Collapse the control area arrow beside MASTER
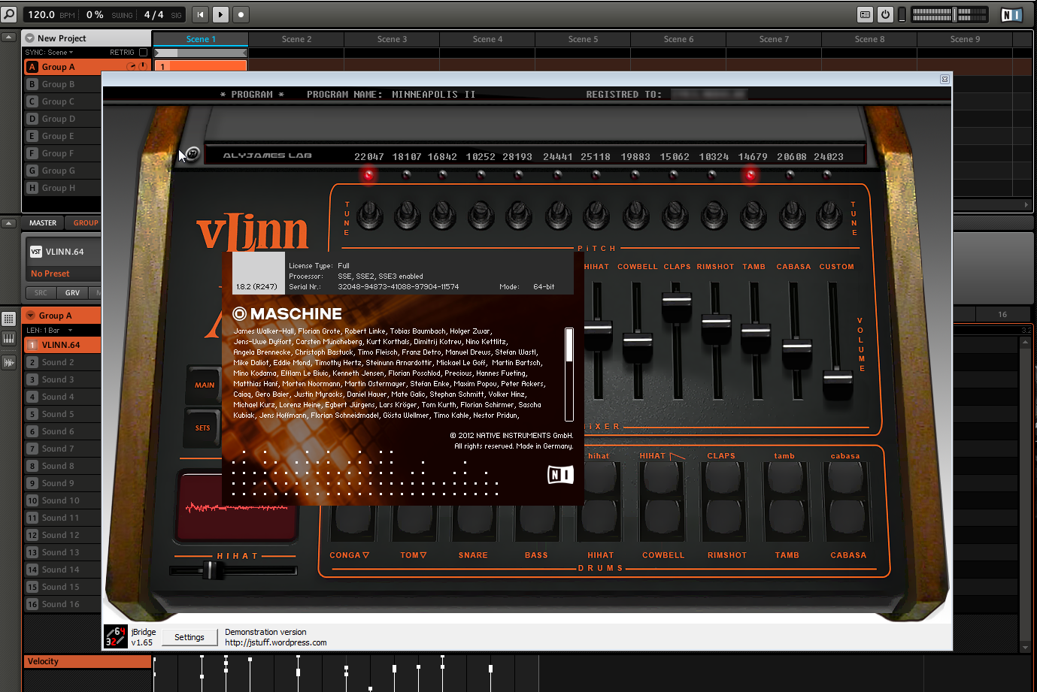 (x=8, y=223)
